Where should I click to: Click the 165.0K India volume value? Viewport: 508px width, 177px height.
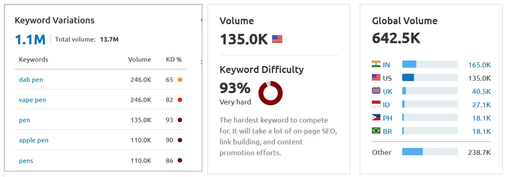[x=479, y=65]
